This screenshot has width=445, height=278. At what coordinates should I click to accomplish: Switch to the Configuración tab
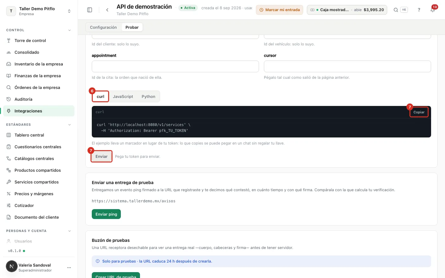103,27
